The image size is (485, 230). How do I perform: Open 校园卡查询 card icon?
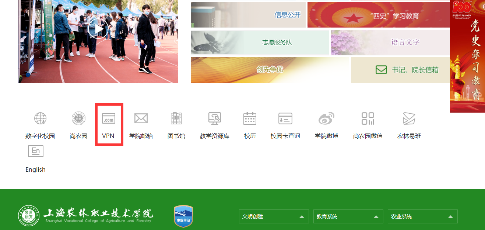pos(285,118)
